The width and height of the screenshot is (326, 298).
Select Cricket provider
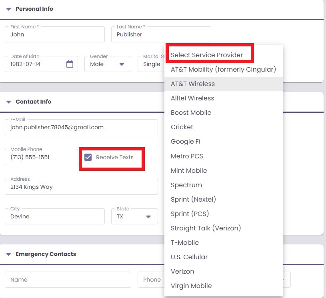[224, 127]
